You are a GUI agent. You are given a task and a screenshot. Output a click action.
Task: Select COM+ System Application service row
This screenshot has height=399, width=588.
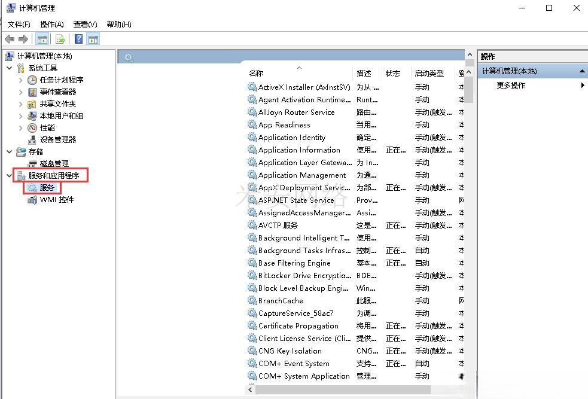click(x=355, y=376)
